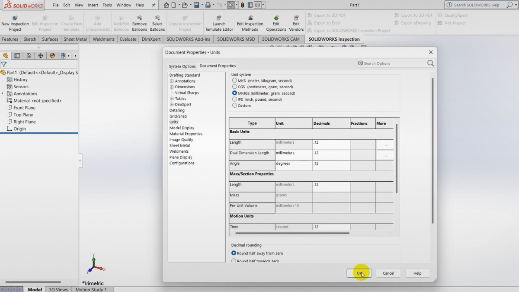Click the Save floppy disk icon
Image resolution: width=519 pixels, height=292 pixels.
click(196, 5)
